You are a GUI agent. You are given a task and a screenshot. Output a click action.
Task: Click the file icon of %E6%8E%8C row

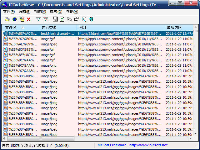point(5,55)
